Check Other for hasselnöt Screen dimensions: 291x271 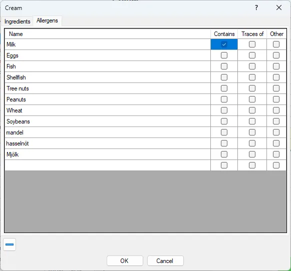[x=276, y=143]
